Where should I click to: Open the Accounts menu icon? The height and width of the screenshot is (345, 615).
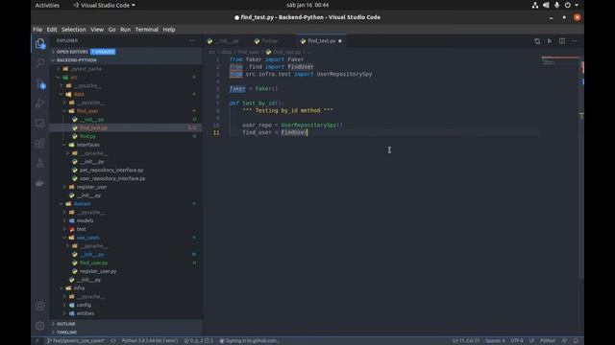[x=40, y=306]
